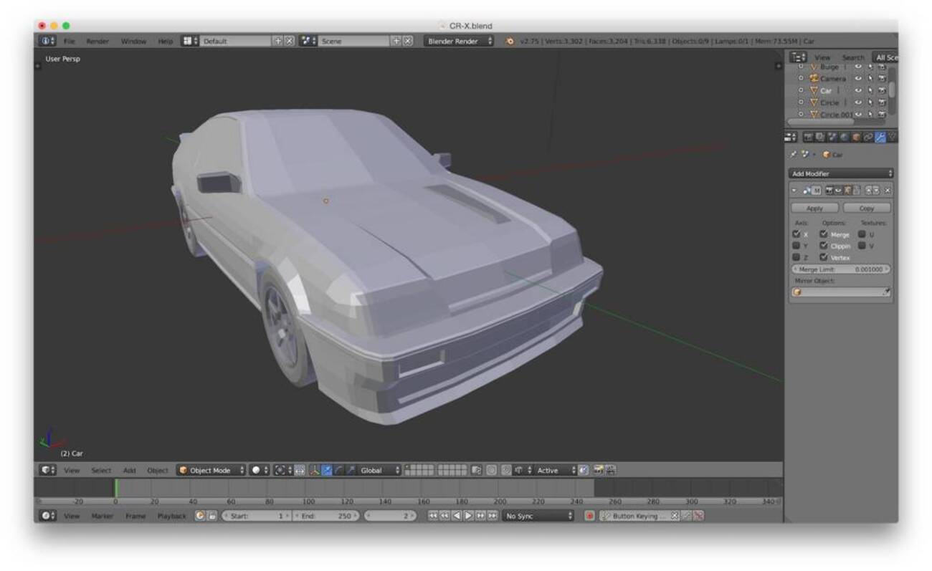
Task: Hide the Camera object using its eye icon
Action: 858,78
